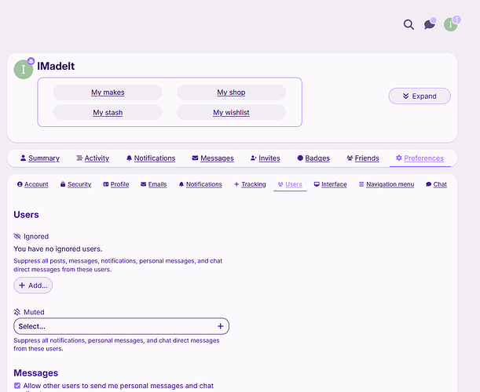The height and width of the screenshot is (392, 480).
Task: Open Interface preferences
Action: (x=330, y=184)
